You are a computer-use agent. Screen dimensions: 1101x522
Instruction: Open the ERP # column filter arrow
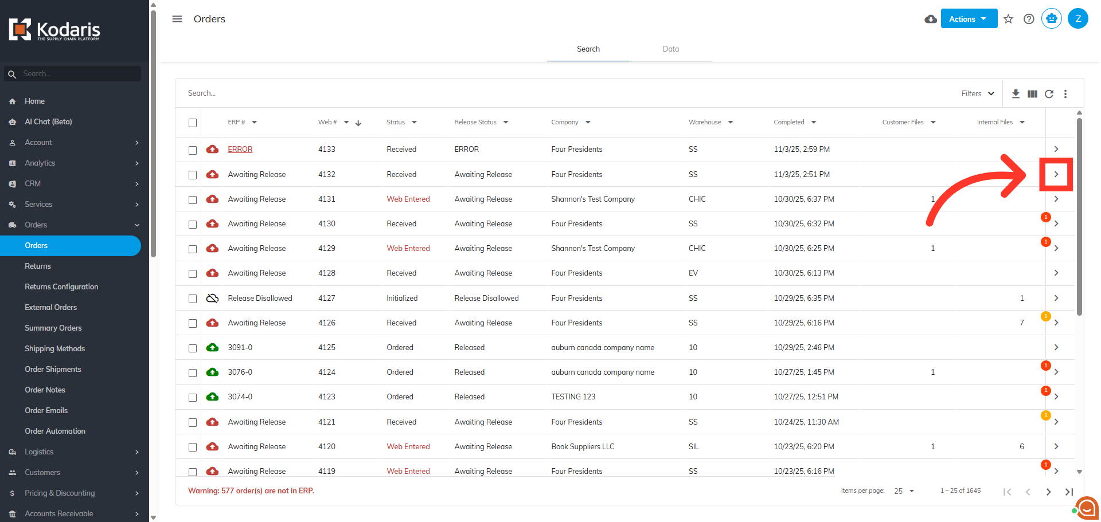pos(255,122)
